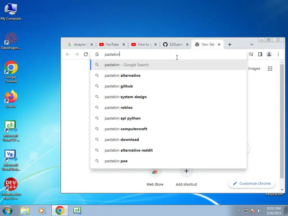Open Google Chrome desktop shortcut
The width and height of the screenshot is (288, 216).
(x=11, y=72)
